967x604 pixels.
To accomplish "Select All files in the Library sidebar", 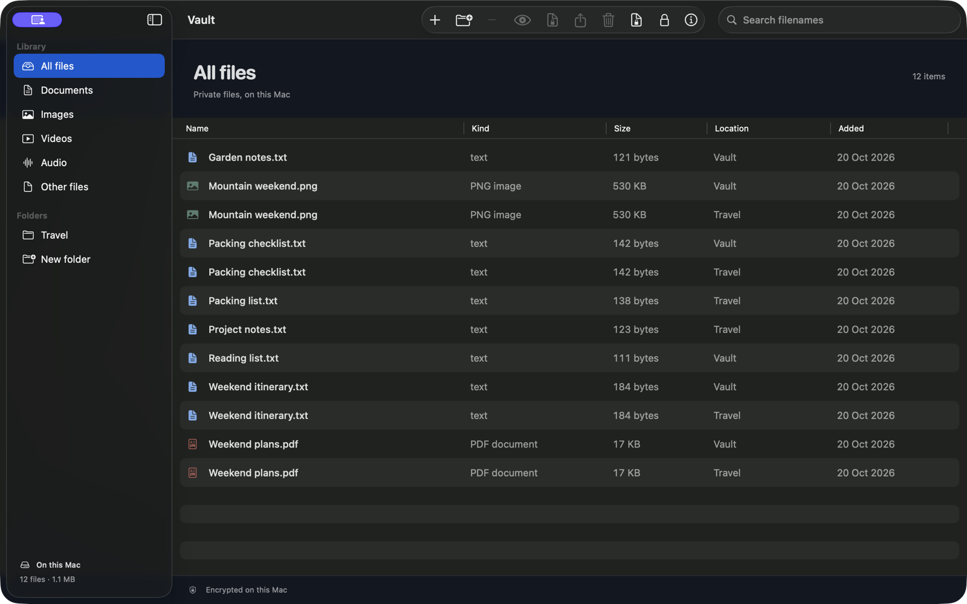I will [x=89, y=66].
